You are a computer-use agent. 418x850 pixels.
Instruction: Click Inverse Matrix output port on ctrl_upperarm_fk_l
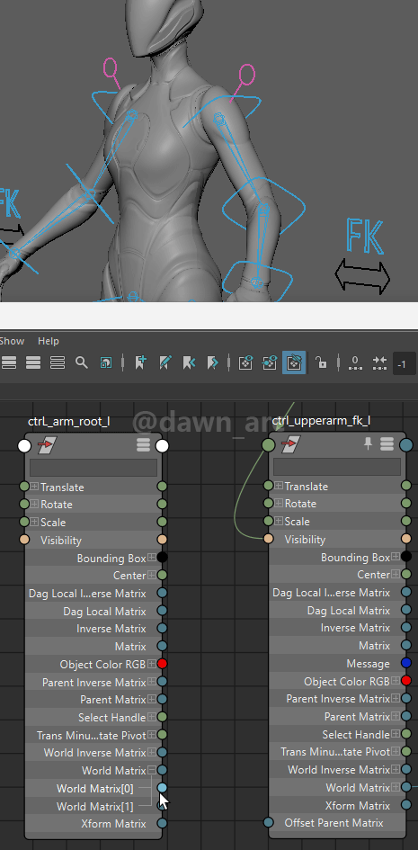406,627
